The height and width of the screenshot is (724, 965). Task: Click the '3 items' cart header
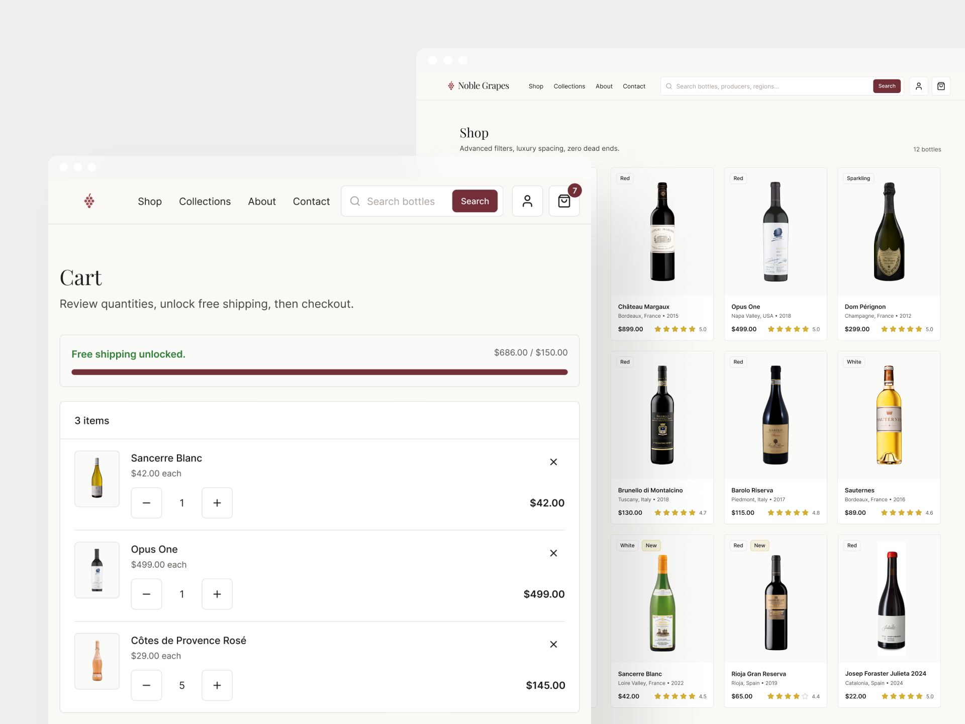click(91, 420)
